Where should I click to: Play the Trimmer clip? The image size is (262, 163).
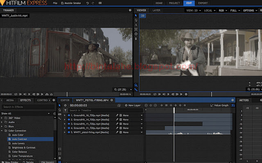point(42,94)
